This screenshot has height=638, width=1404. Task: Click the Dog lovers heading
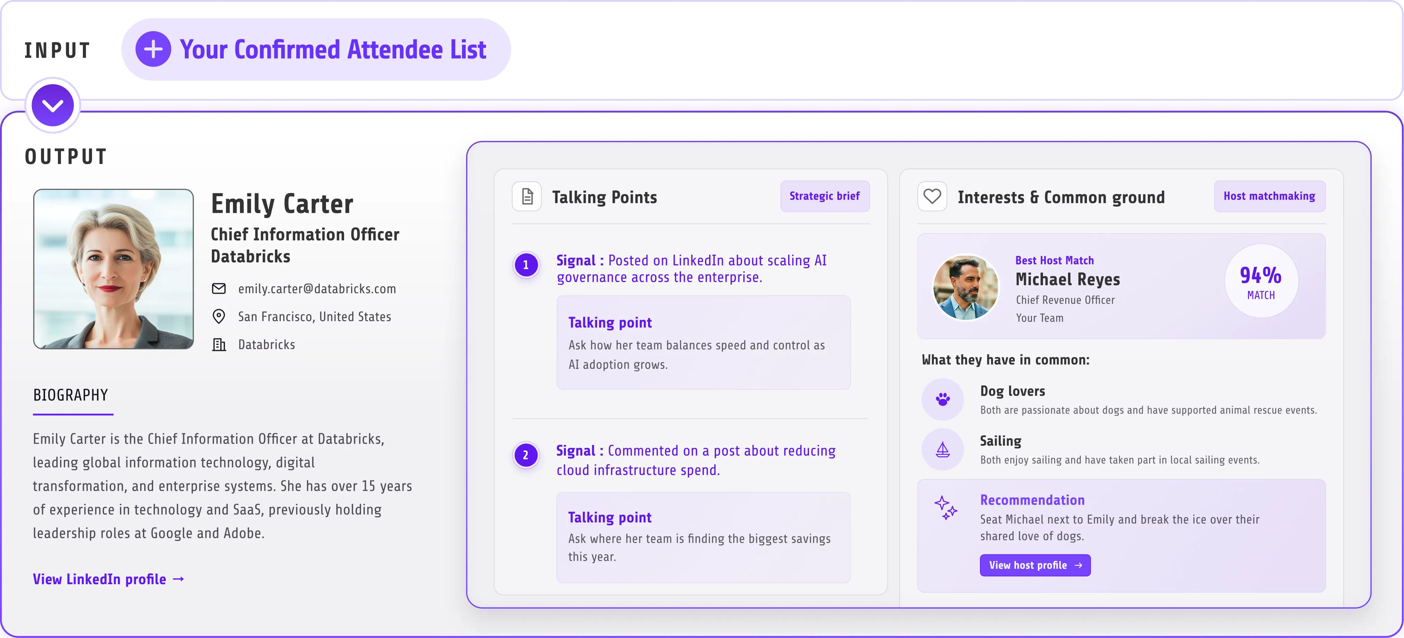(x=1013, y=391)
